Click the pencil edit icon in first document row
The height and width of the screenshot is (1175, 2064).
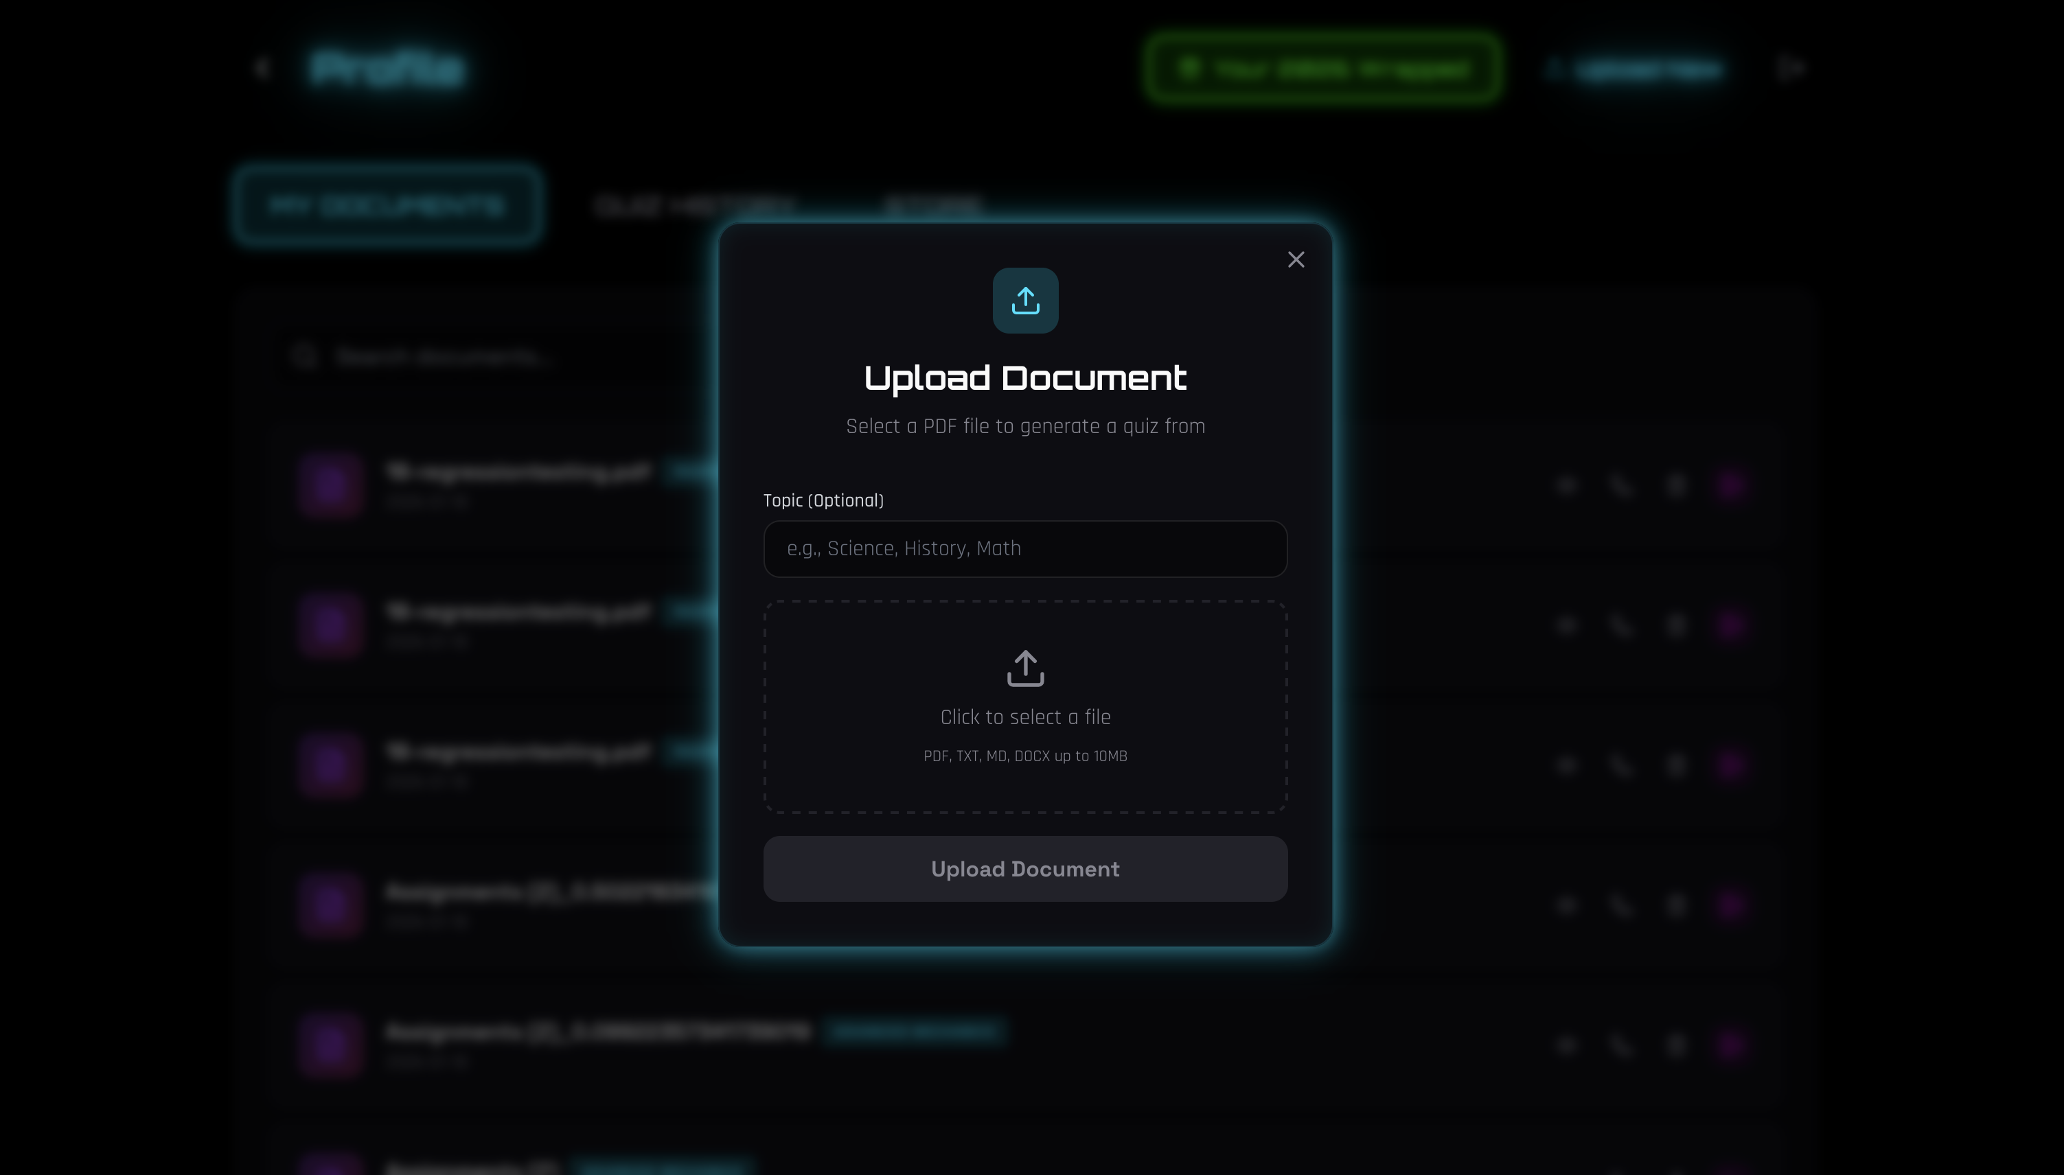click(x=1621, y=485)
